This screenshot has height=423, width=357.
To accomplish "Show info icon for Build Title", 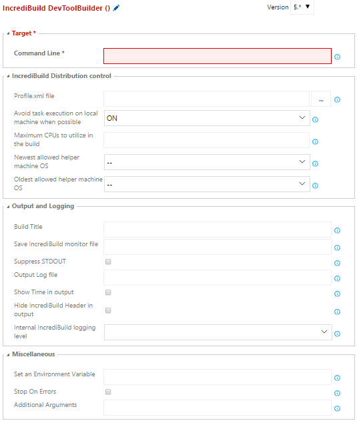I will pyautogui.click(x=337, y=230).
